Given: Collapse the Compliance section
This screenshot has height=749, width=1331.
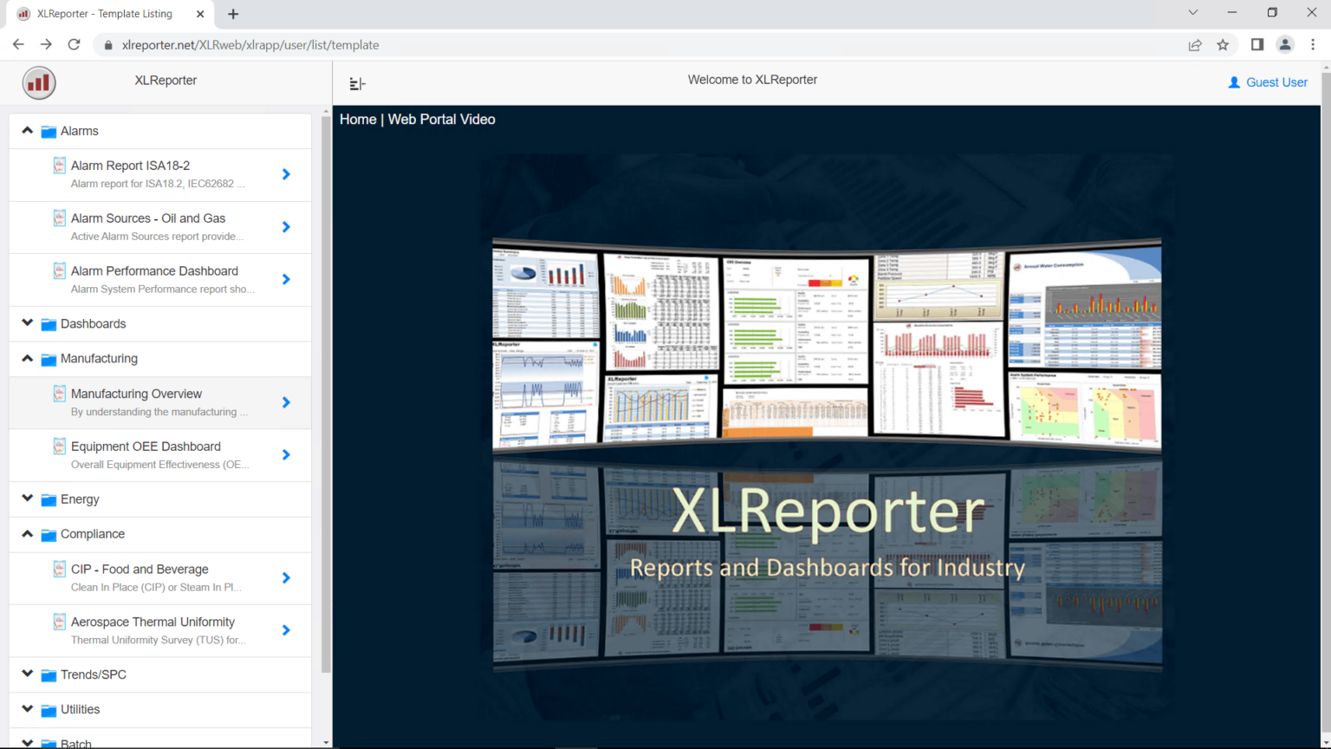Looking at the screenshot, I should coord(27,534).
